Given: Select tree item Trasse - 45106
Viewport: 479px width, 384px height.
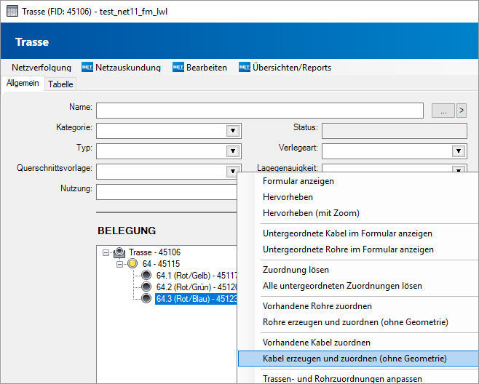Looking at the screenshot, I should [154, 252].
